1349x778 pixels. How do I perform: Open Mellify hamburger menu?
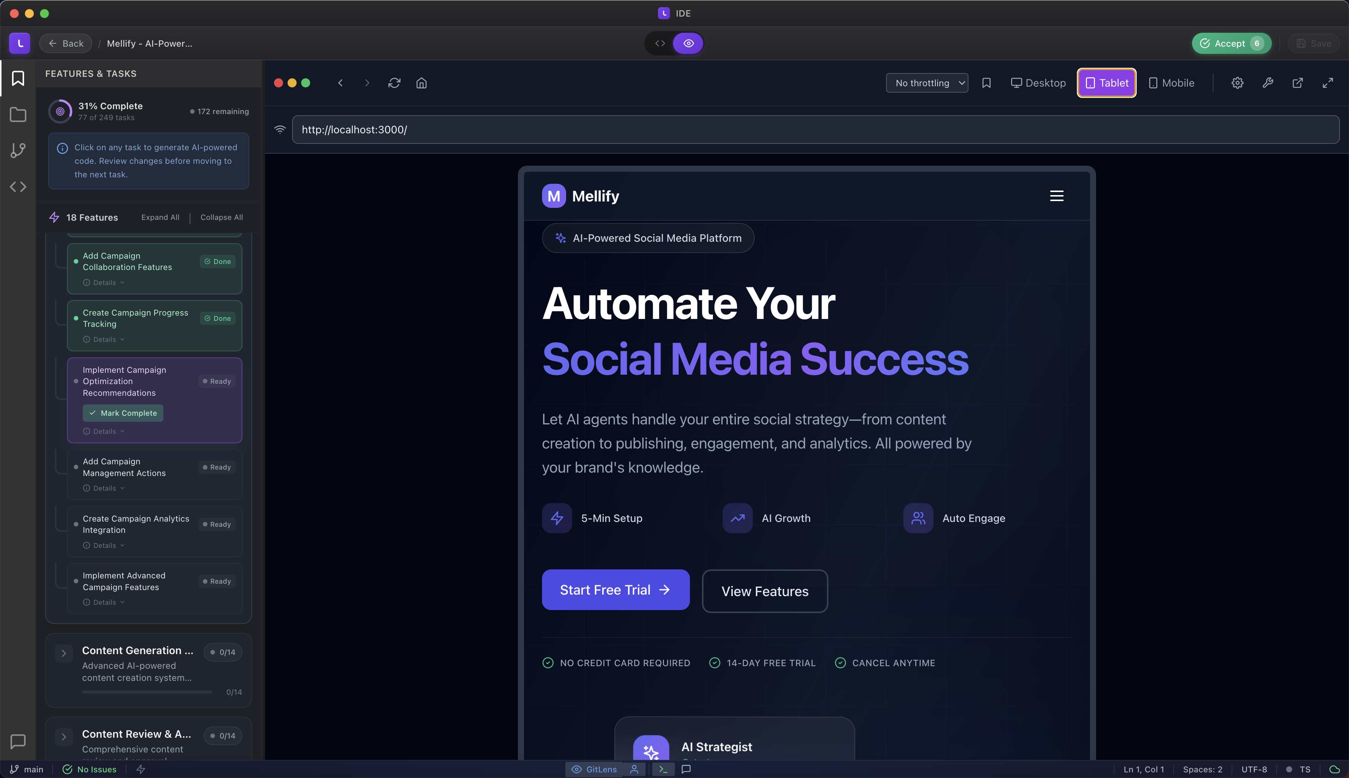pyautogui.click(x=1056, y=196)
